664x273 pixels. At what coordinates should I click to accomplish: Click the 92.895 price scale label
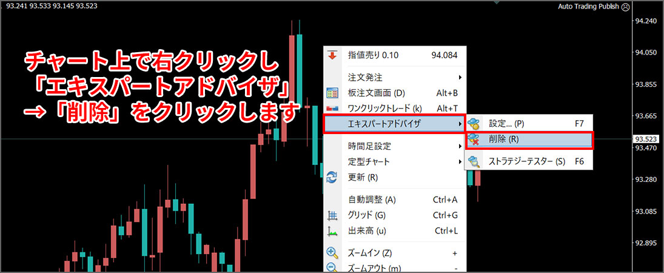pos(646,243)
